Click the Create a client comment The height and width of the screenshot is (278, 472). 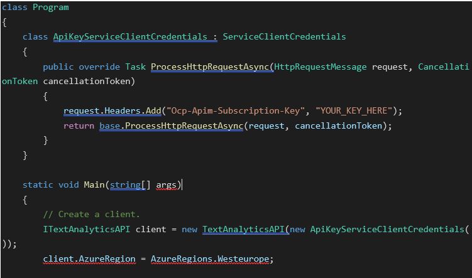[x=92, y=214]
